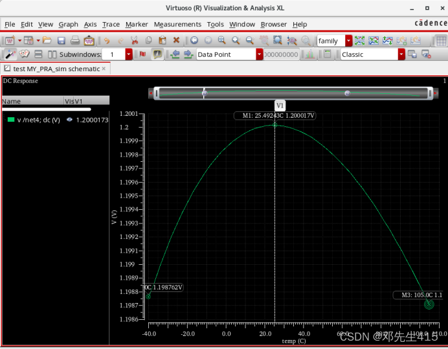Open the Graph menu
Viewport: 448px width, 349px height.
(68, 25)
